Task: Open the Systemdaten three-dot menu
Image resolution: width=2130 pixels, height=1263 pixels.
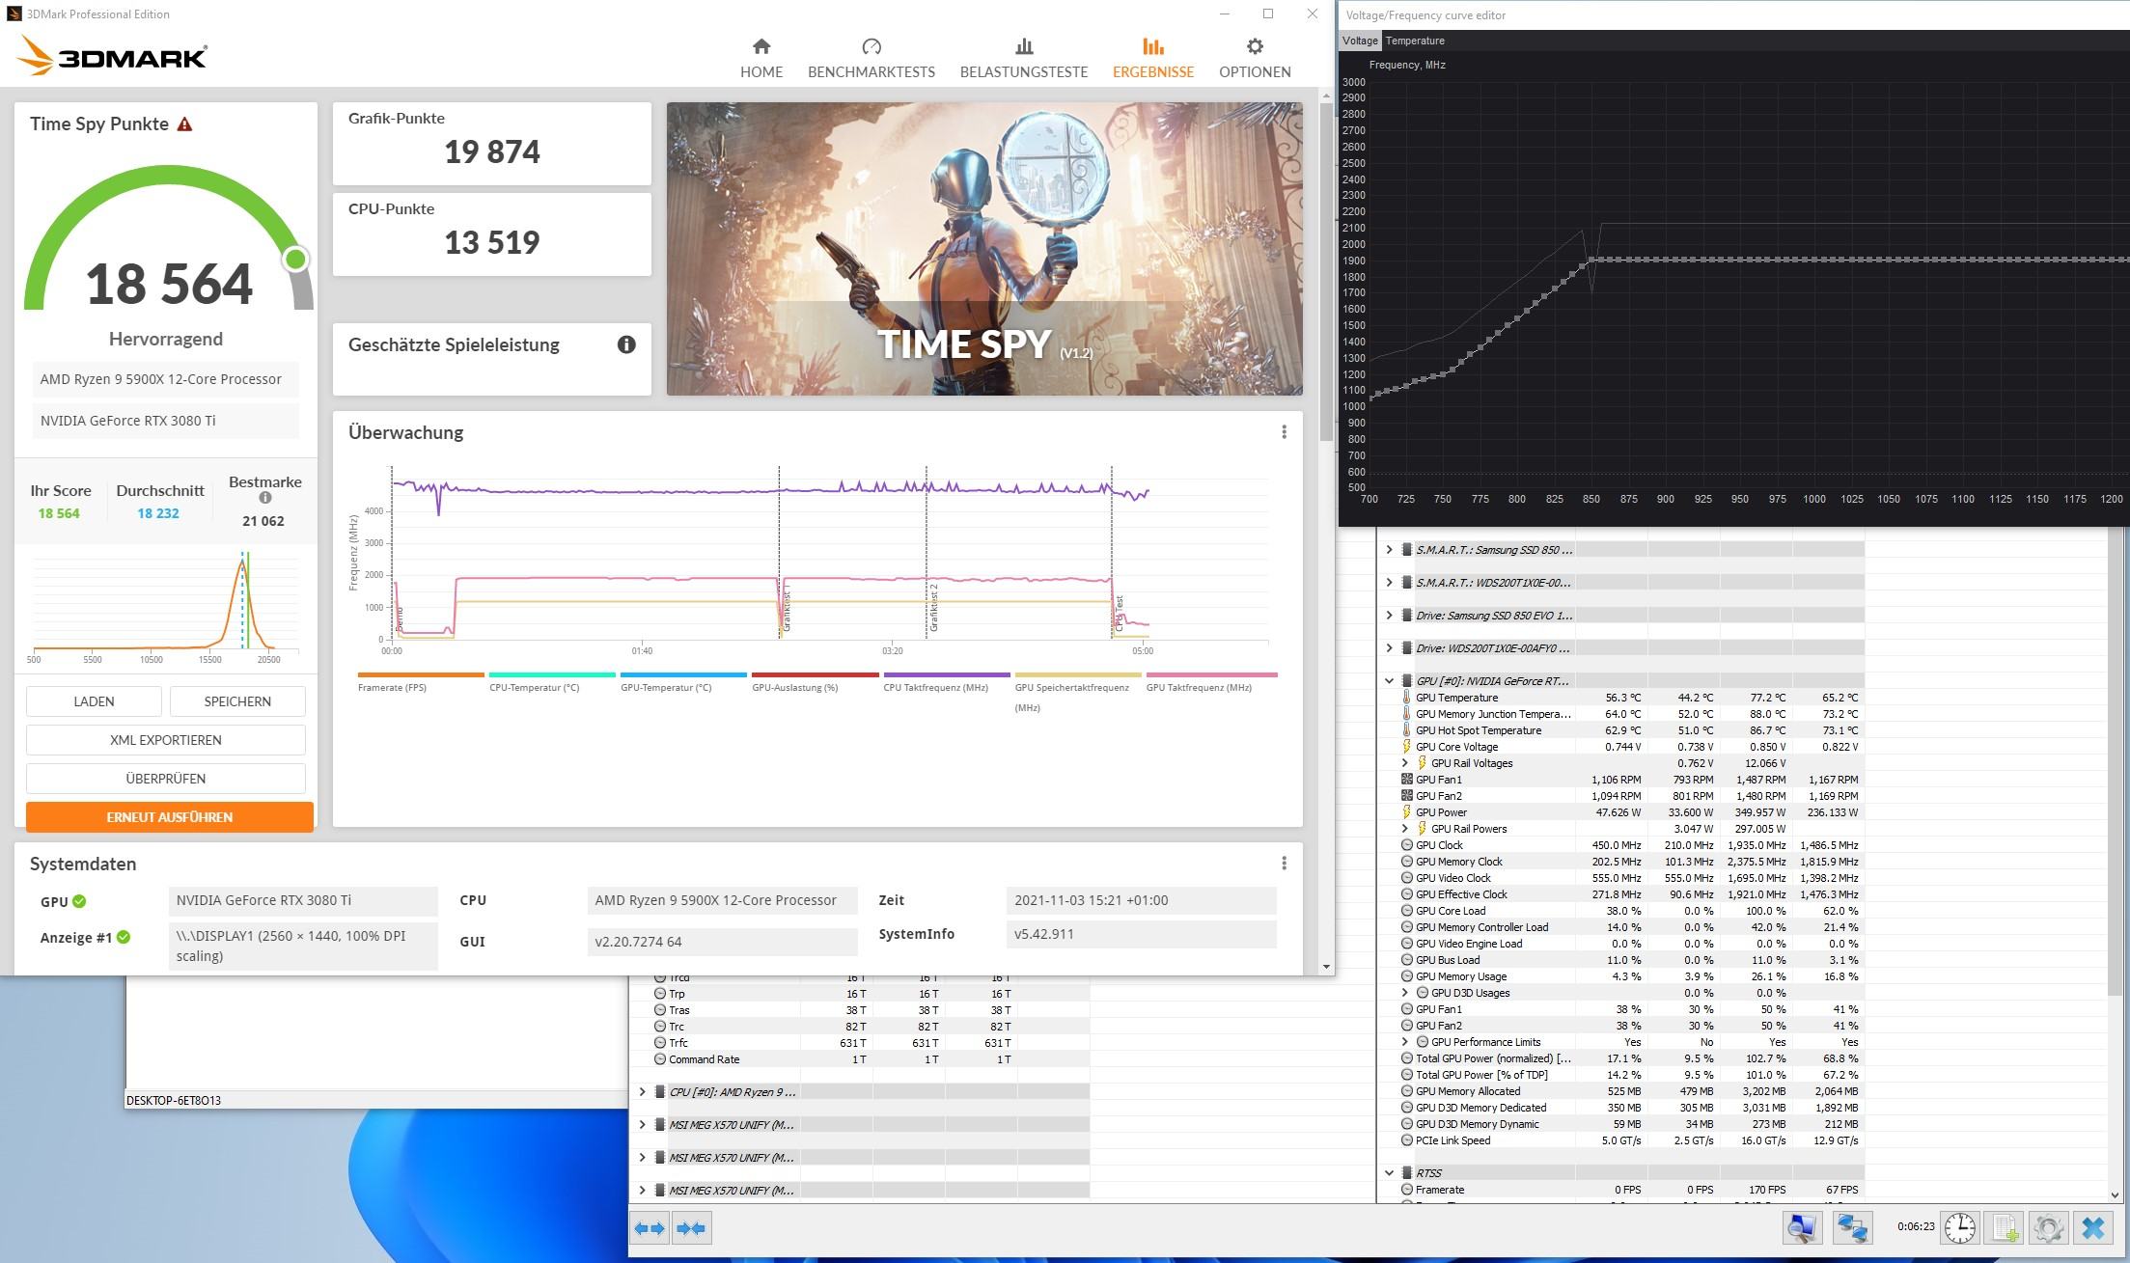Action: (1284, 864)
